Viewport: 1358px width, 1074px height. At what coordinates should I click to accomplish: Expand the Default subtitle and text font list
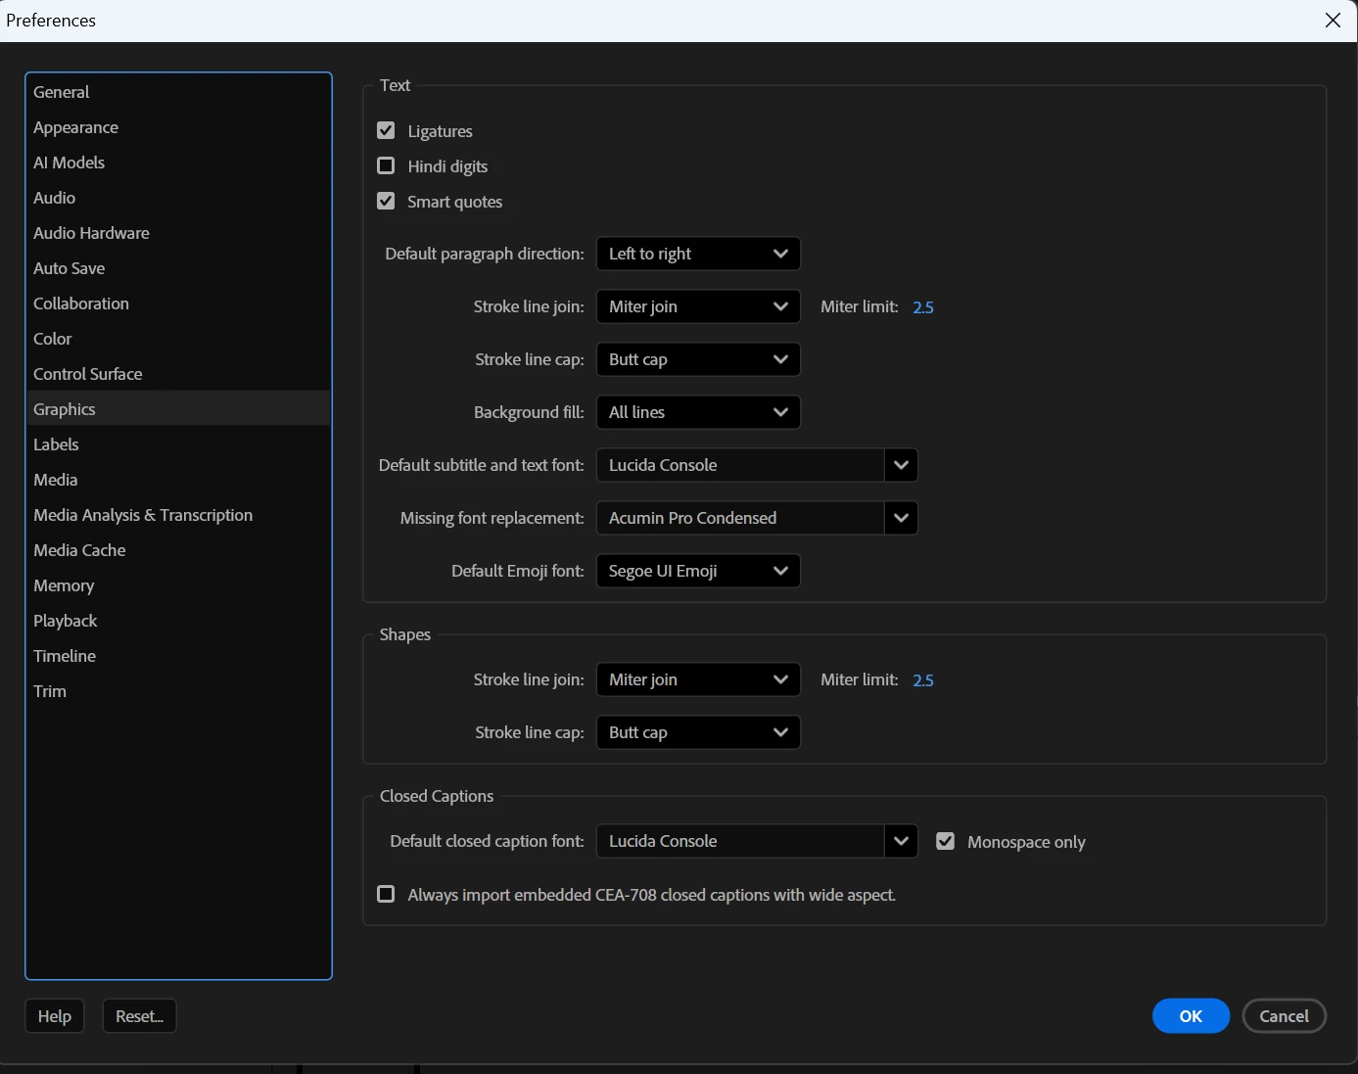point(901,465)
